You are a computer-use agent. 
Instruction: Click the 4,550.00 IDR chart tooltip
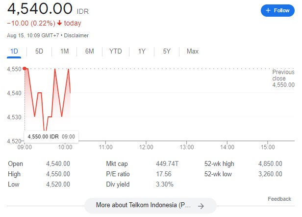[x=51, y=136]
